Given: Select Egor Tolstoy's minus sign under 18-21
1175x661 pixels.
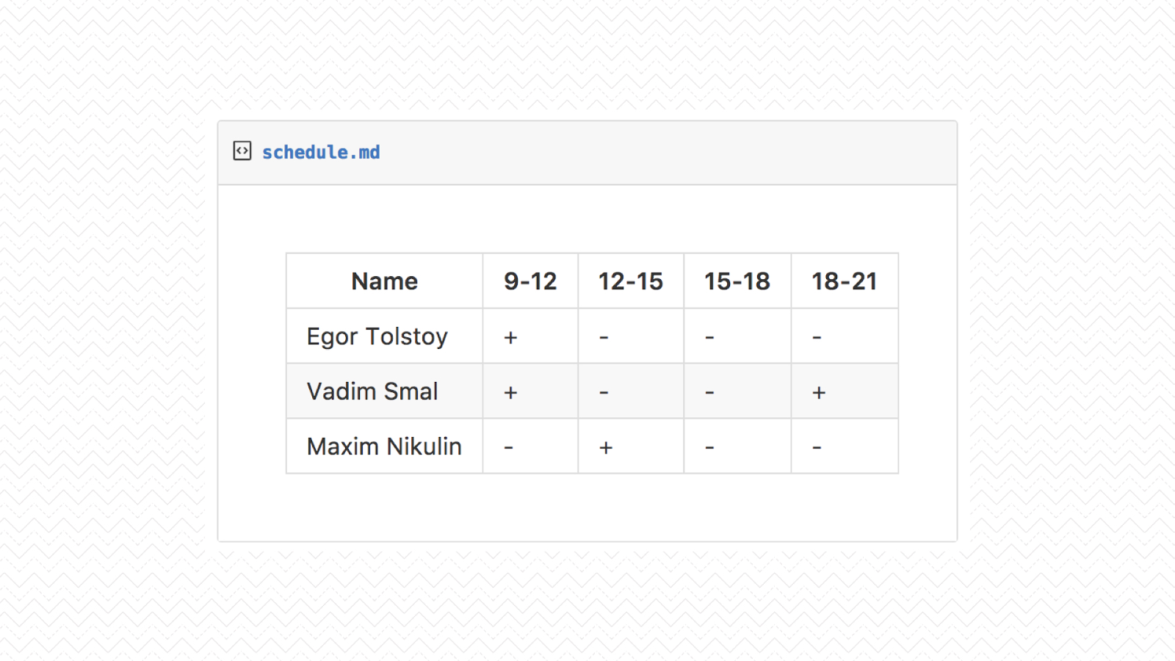Looking at the screenshot, I should [817, 337].
